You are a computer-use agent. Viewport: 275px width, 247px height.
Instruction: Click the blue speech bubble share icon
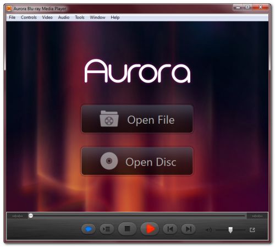[89, 229]
